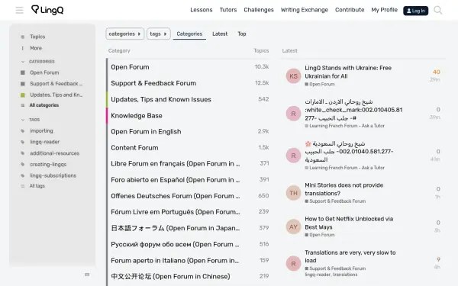The image size is (458, 286).
Task: Open the Open Forum category row
Action: point(130,67)
